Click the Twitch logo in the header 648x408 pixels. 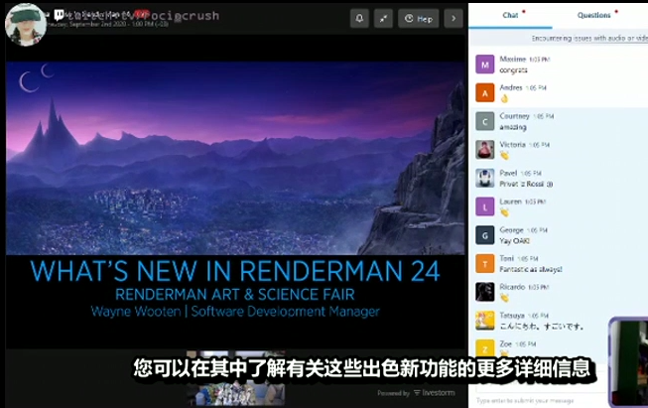(x=59, y=15)
